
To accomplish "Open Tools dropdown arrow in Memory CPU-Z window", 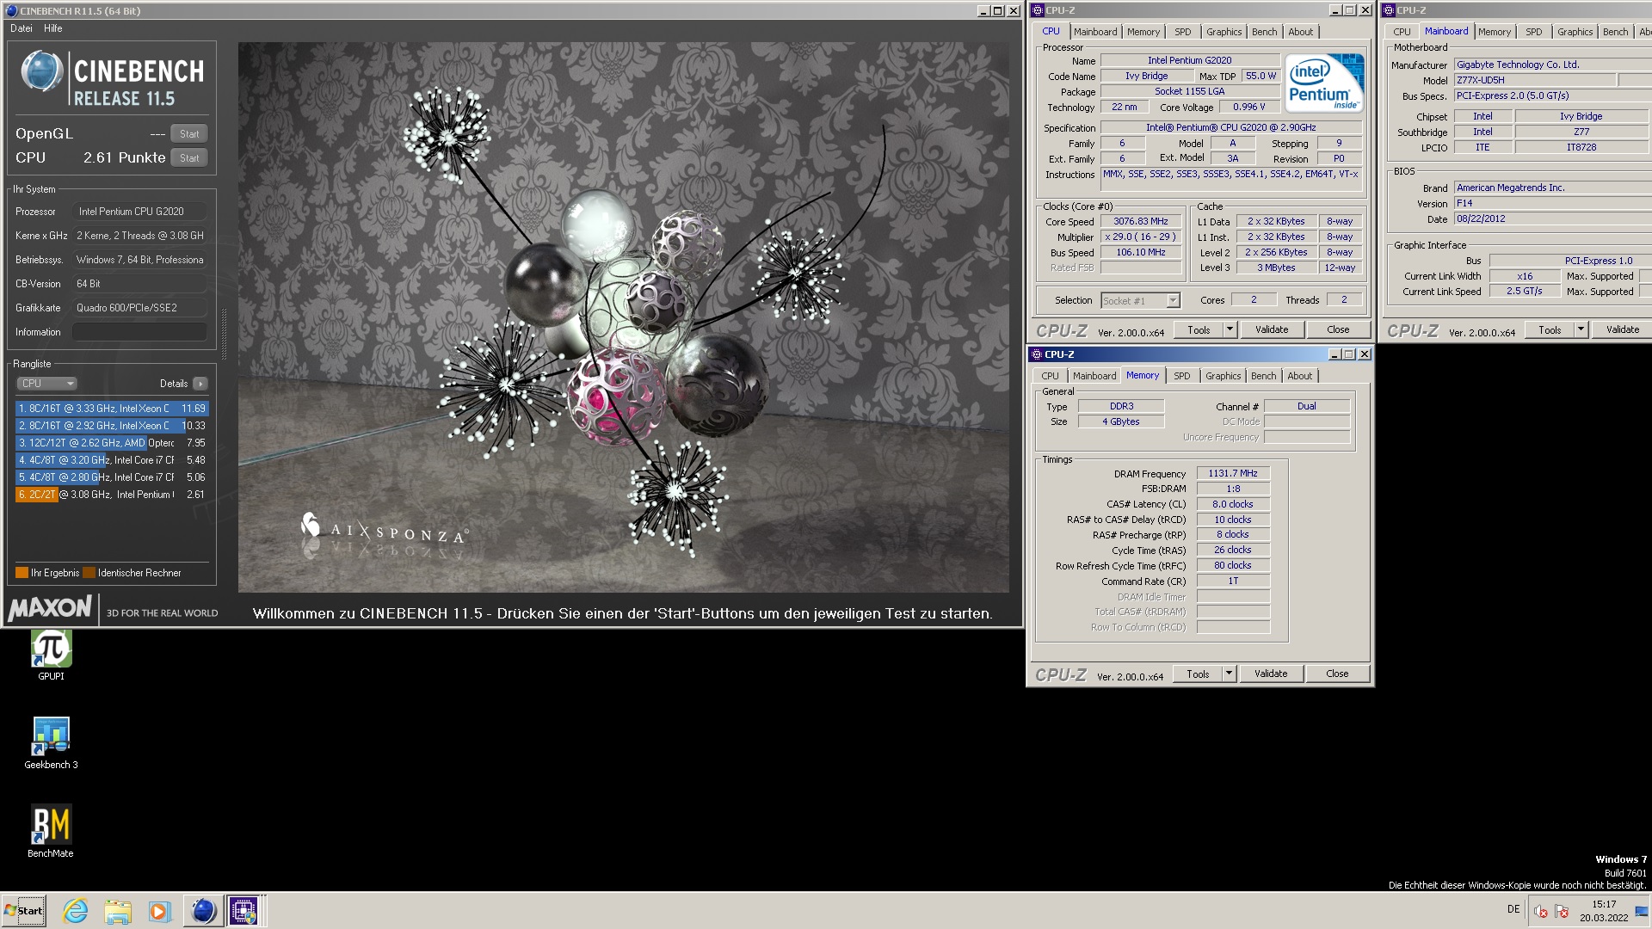I will pyautogui.click(x=1229, y=674).
